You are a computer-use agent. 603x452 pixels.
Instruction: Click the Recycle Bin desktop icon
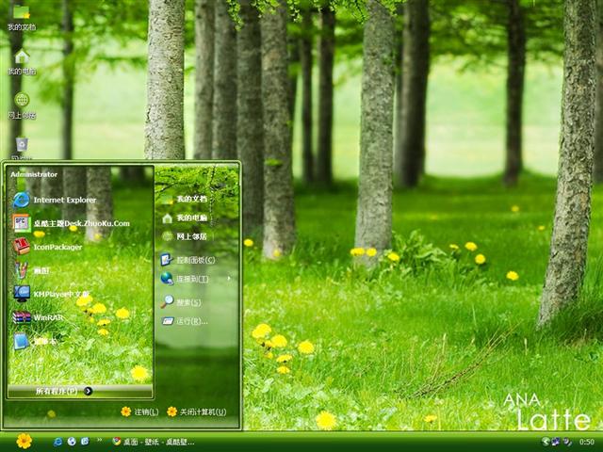pyautogui.click(x=21, y=144)
